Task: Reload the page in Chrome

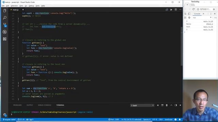Action: pyautogui.click(x=193, y=9)
